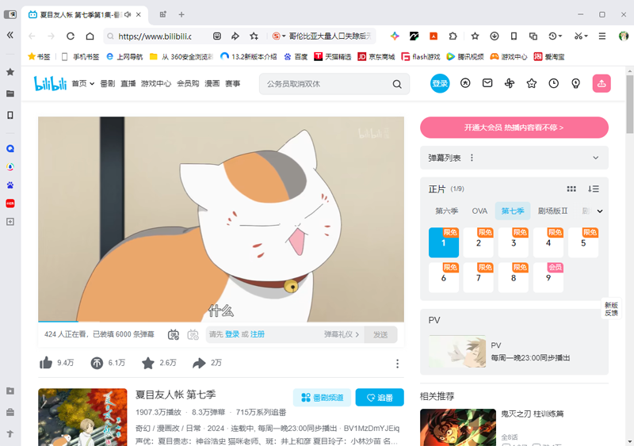The height and width of the screenshot is (446, 634).
Task: Open browser history clock dropdown arrow
Action: click(560, 36)
